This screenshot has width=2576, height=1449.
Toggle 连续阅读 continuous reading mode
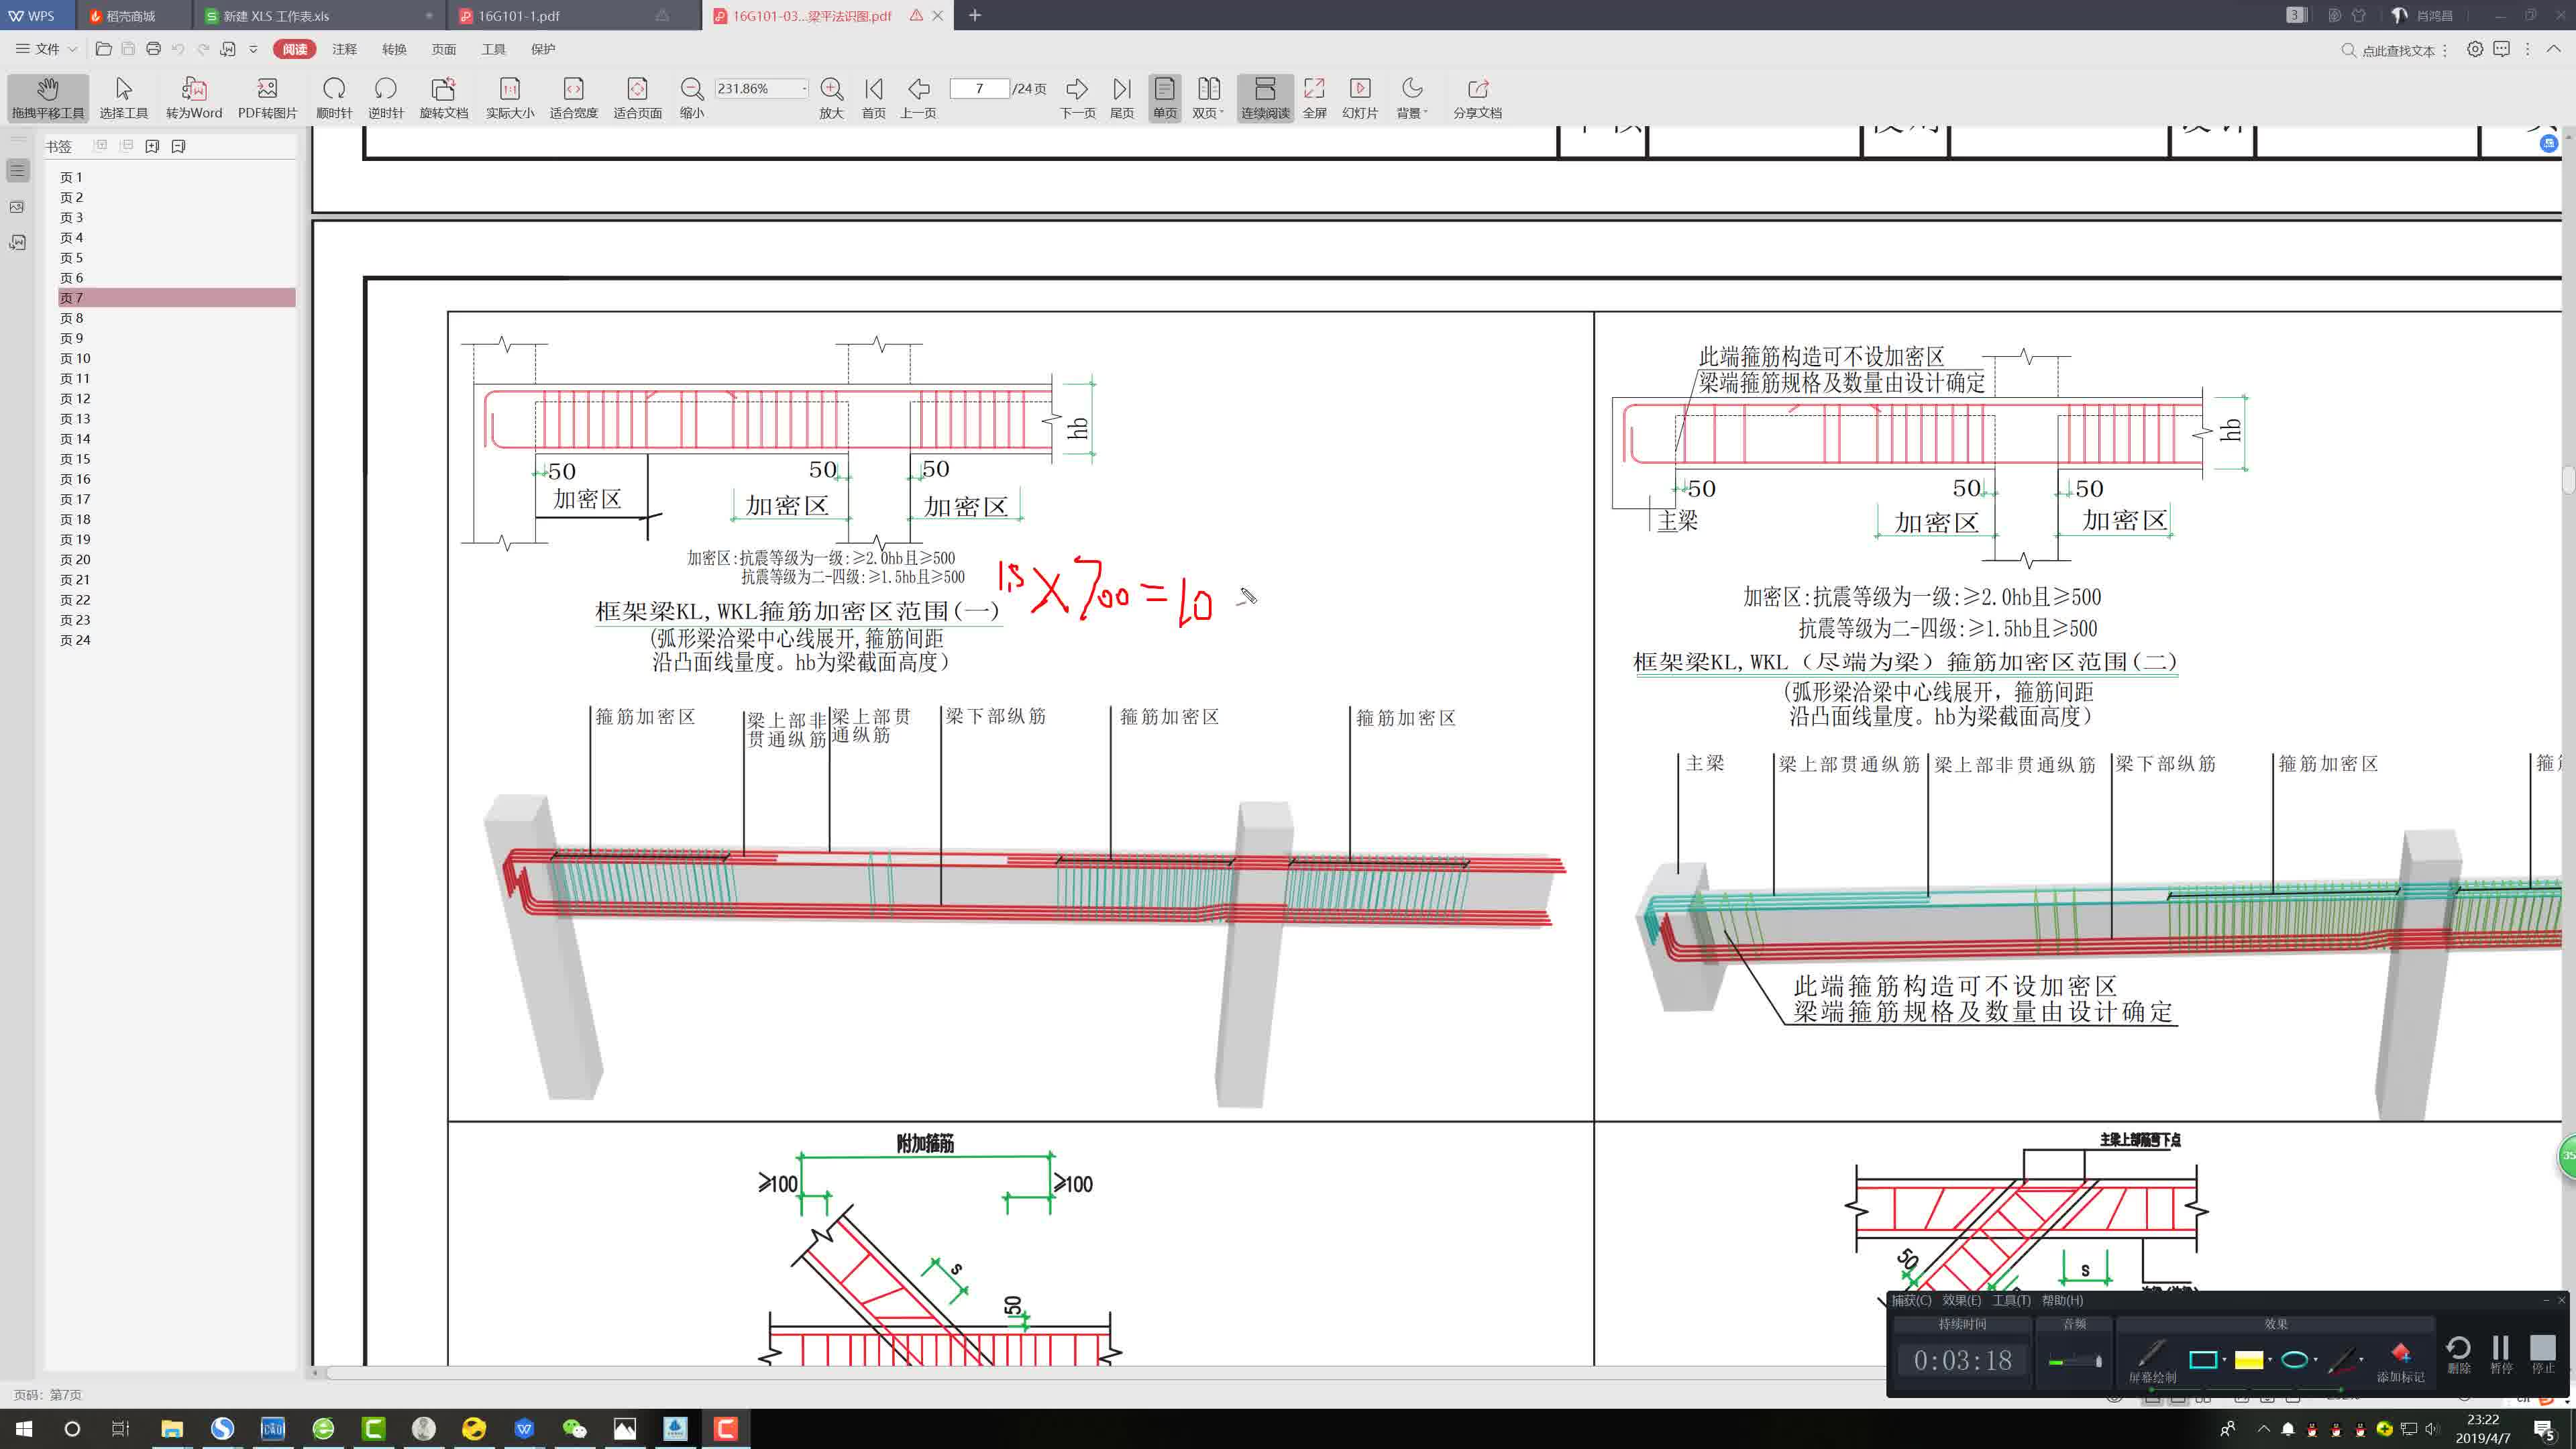pyautogui.click(x=1265, y=97)
